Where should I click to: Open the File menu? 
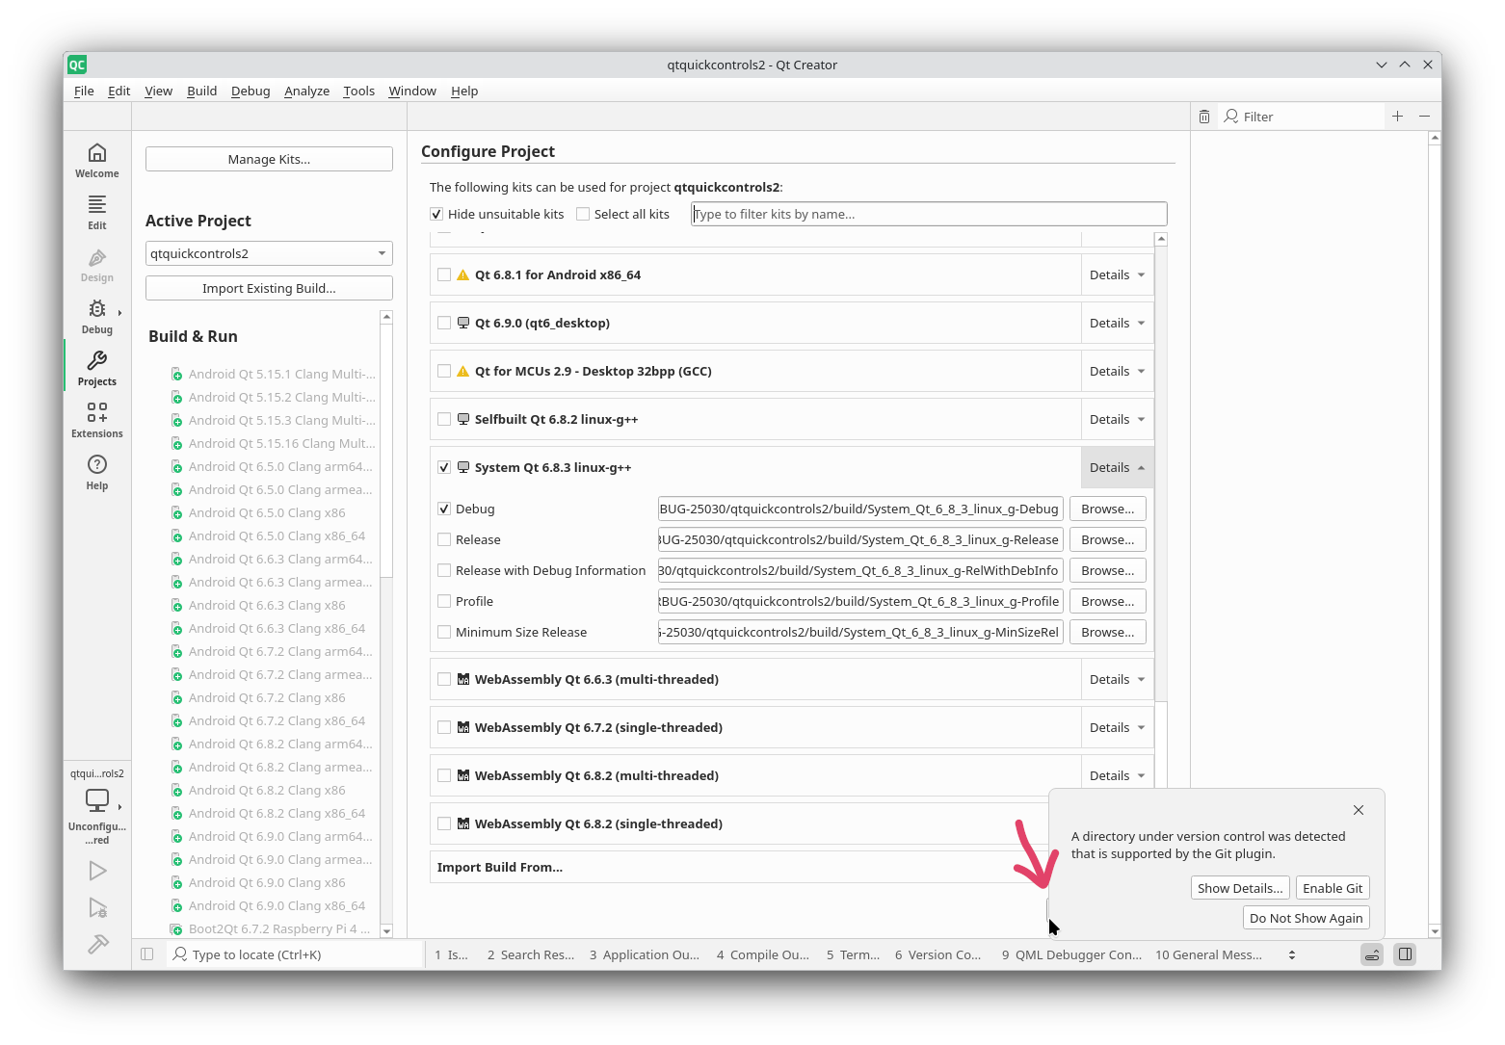pyautogui.click(x=84, y=91)
